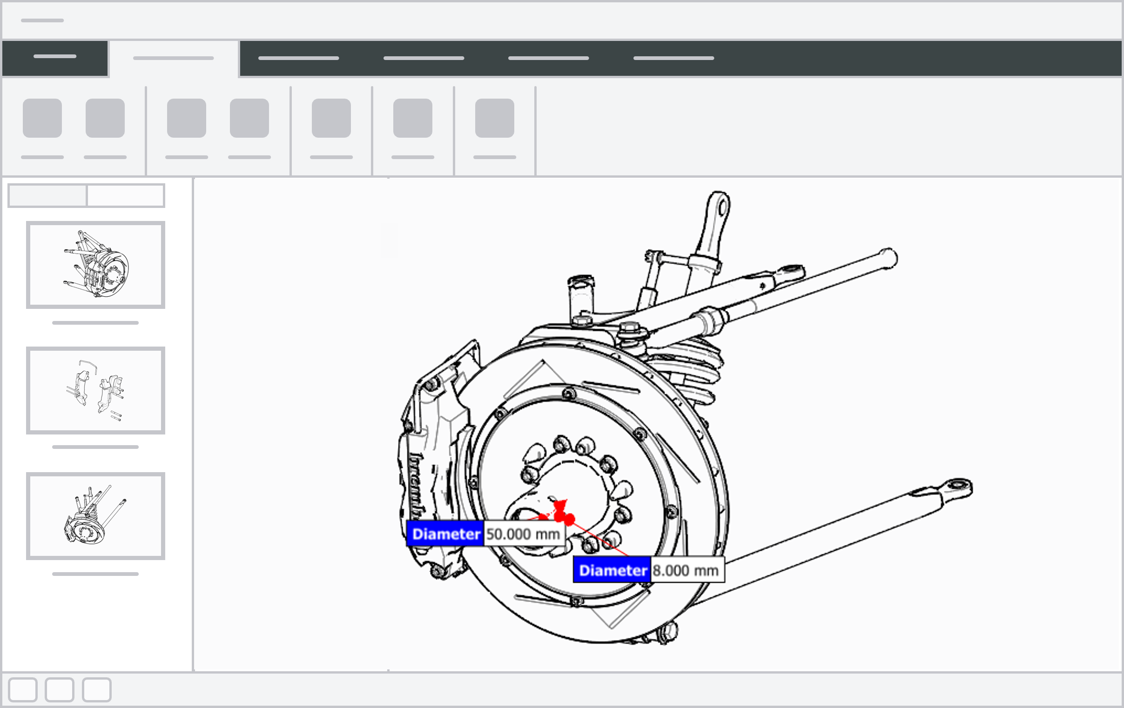The width and height of the screenshot is (1124, 708).
Task: Select the left tab above the thumbnail panel
Action: click(47, 195)
